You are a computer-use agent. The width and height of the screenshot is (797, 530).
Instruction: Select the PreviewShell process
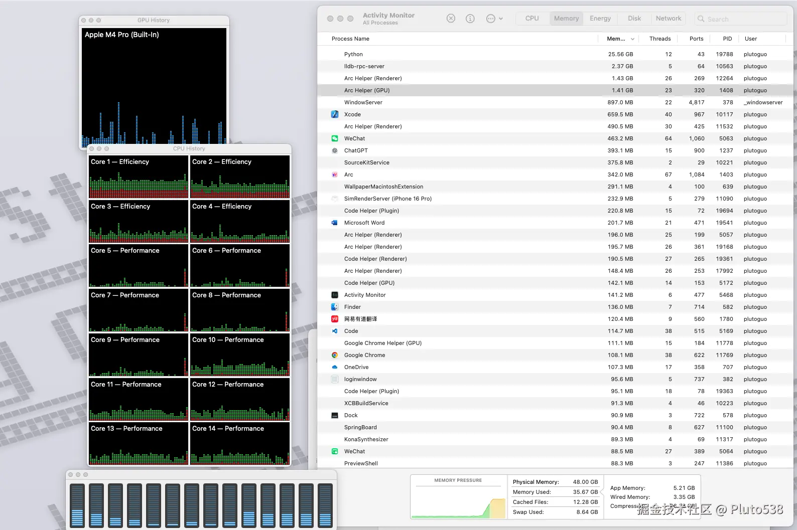click(x=555, y=463)
